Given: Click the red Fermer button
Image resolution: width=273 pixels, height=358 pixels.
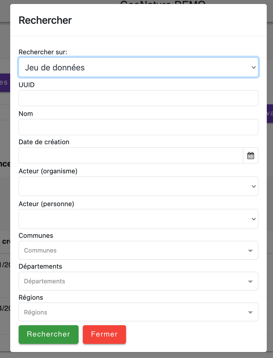Looking at the screenshot, I should point(104,334).
